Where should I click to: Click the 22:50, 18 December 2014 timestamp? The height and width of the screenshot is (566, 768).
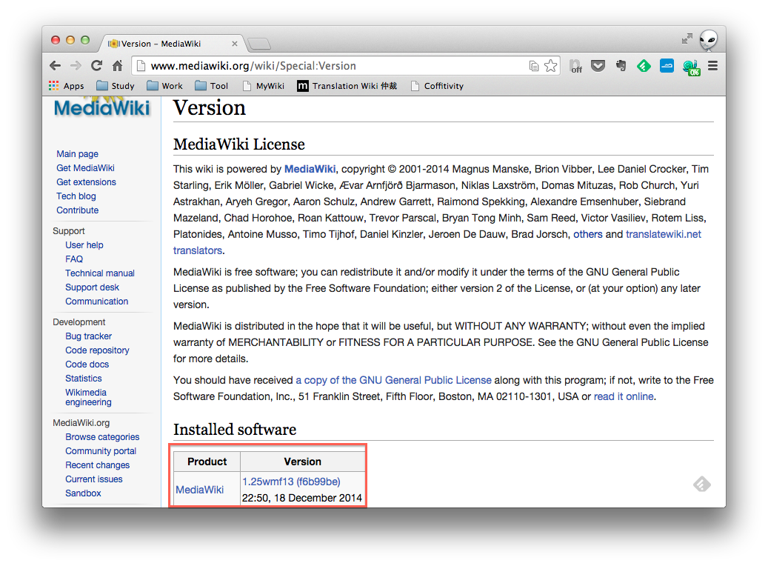point(302,498)
